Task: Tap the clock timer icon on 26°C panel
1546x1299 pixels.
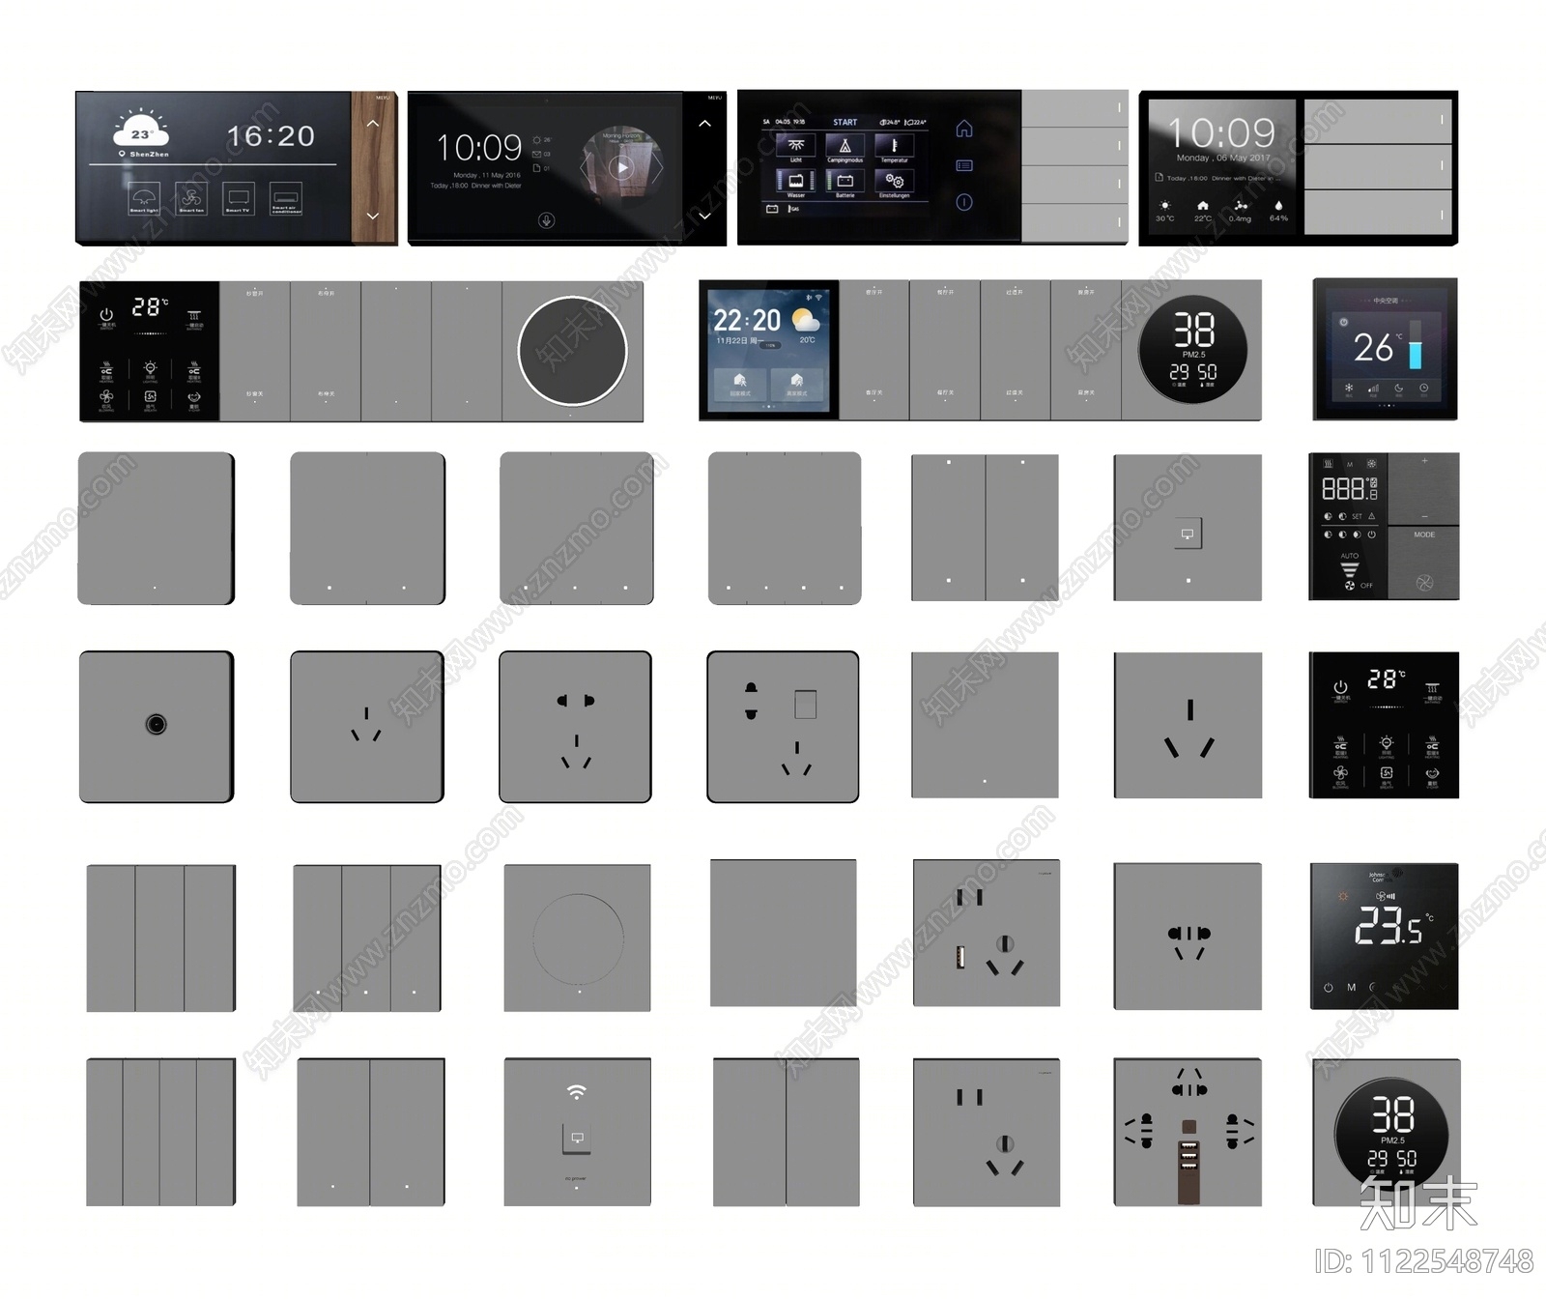Action: pos(1423,388)
